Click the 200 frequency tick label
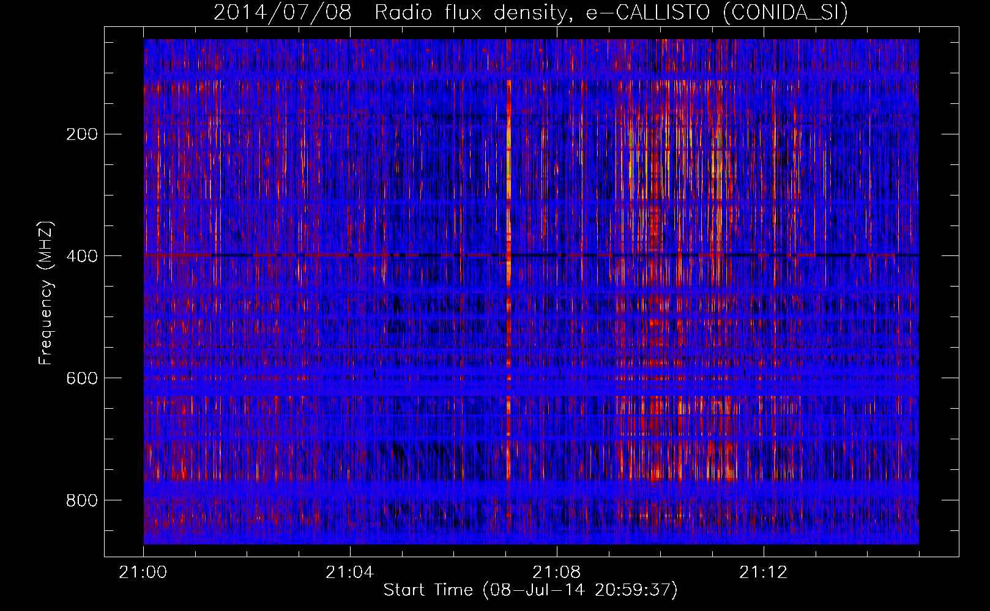 (x=82, y=134)
